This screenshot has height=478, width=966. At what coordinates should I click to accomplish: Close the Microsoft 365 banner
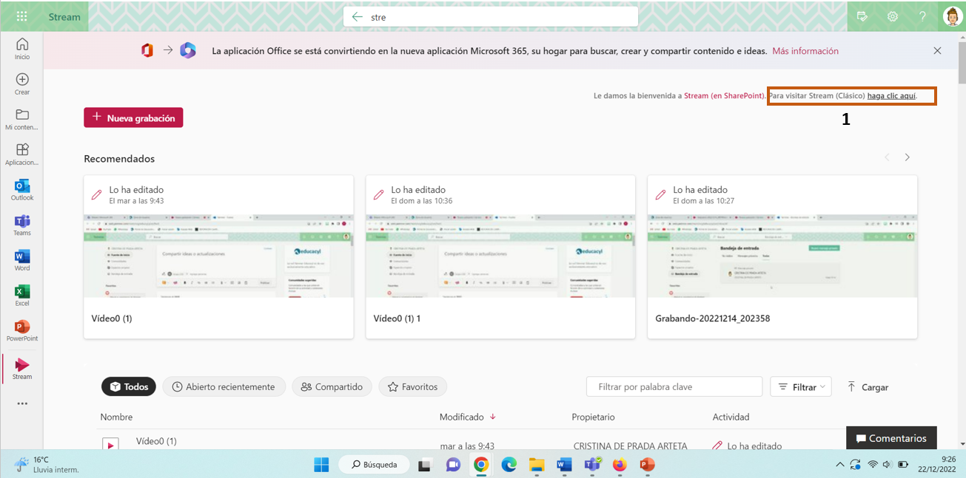[937, 51]
